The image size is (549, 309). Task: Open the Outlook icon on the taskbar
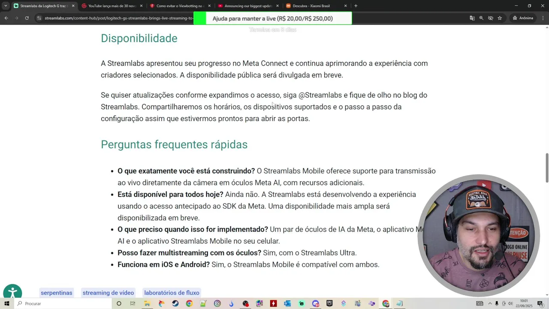287,303
